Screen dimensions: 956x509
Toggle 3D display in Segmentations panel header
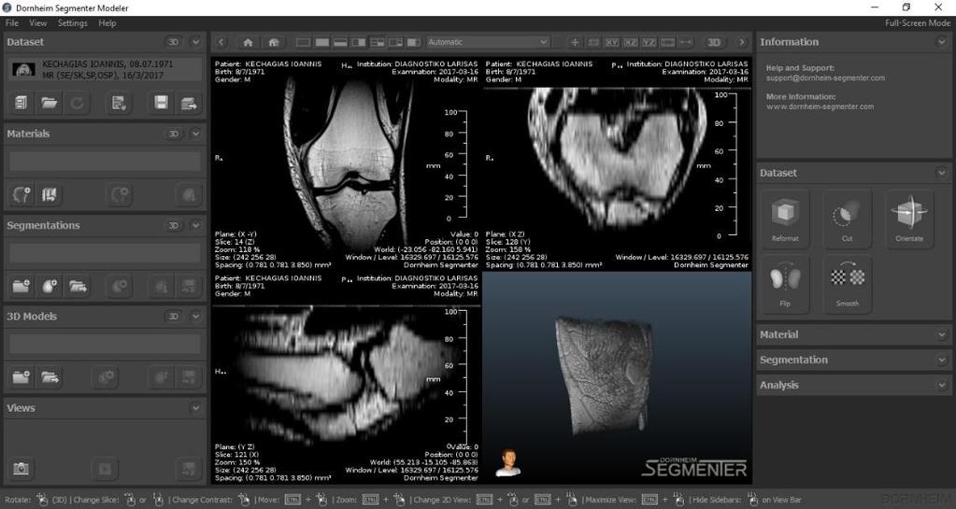pyautogui.click(x=174, y=225)
